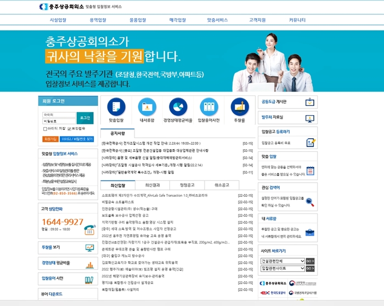Viewport: 384px width, 306px height.
Task: Open the 시설입찰 navigation menu
Action: 58,20
